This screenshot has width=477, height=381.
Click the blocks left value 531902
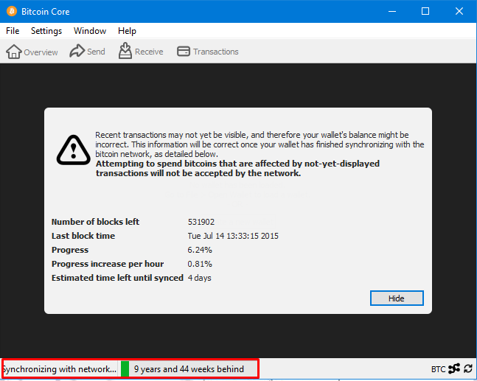[201, 222]
